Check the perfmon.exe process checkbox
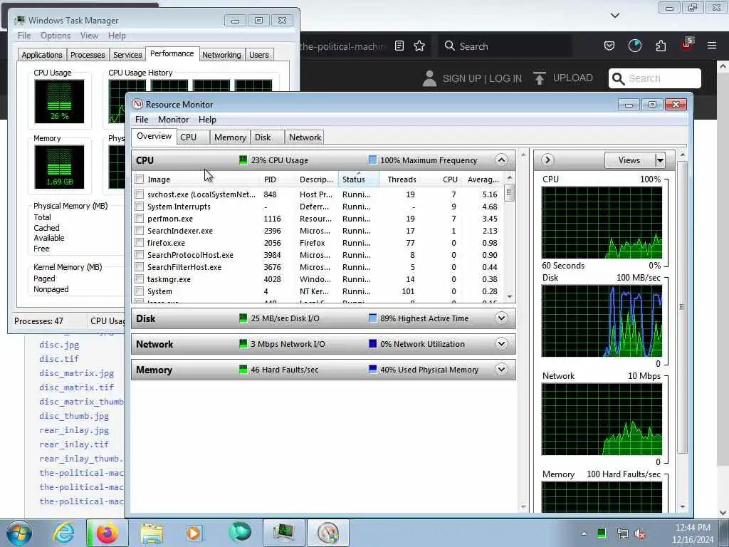This screenshot has height=547, width=729. click(139, 219)
